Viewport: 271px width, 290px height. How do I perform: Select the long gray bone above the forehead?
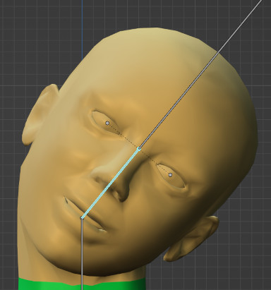point(200,74)
